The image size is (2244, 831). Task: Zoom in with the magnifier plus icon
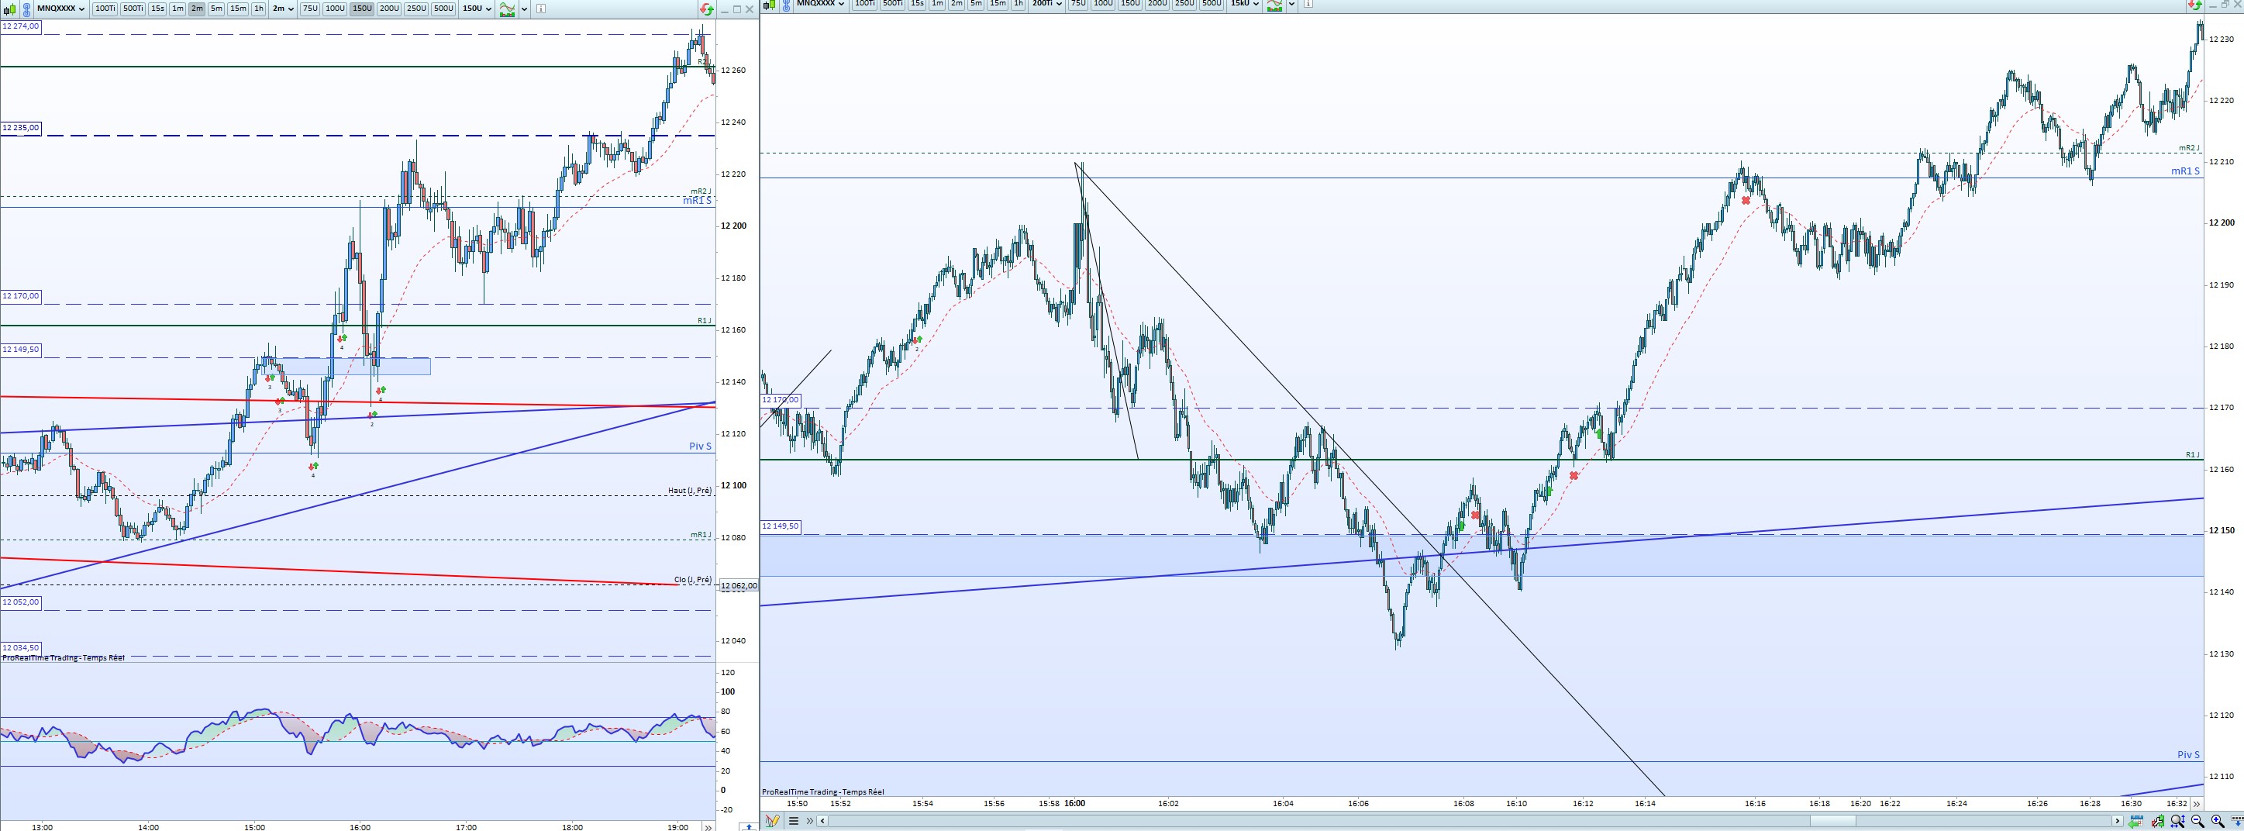tap(2218, 821)
